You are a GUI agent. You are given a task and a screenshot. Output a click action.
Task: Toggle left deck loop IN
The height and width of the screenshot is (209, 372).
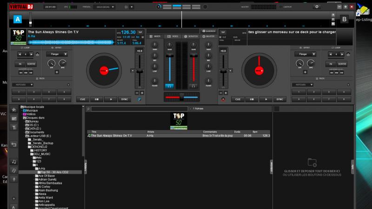coord(20,64)
